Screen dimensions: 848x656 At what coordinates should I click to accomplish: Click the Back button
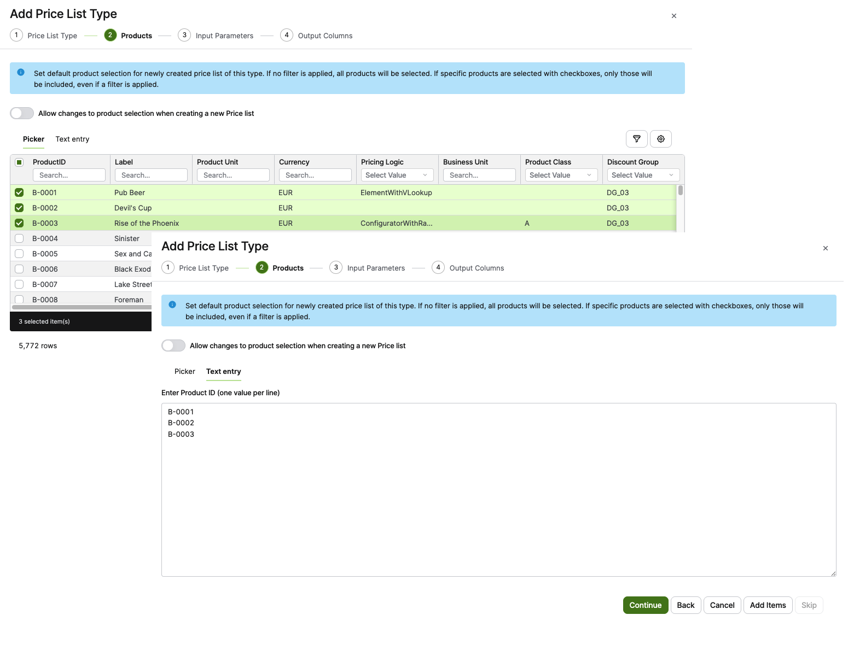(x=686, y=605)
